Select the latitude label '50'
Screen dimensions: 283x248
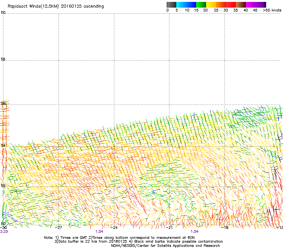coord(3,224)
